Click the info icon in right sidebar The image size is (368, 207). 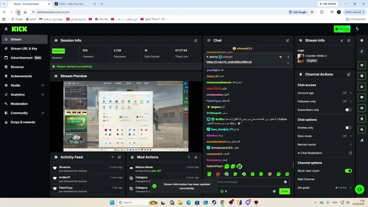(x=362, y=41)
